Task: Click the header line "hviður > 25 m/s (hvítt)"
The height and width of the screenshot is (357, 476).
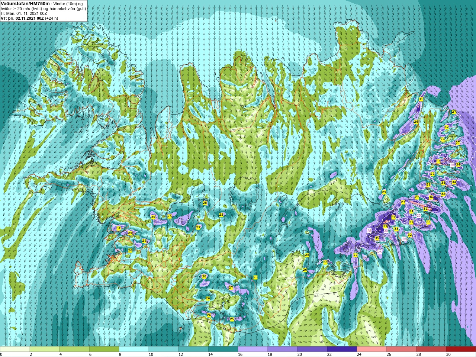Action: 22,9
